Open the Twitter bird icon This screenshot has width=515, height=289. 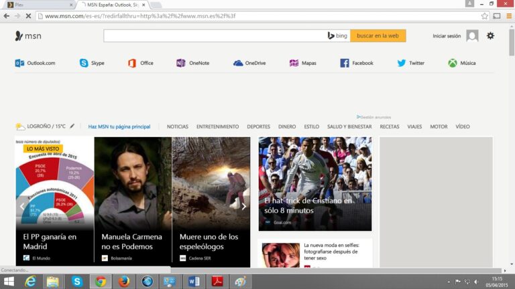pos(401,63)
